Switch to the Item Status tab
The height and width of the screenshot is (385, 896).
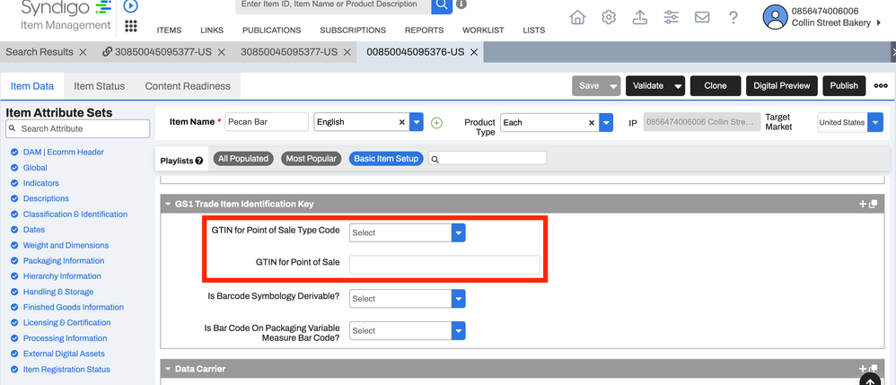pos(99,86)
